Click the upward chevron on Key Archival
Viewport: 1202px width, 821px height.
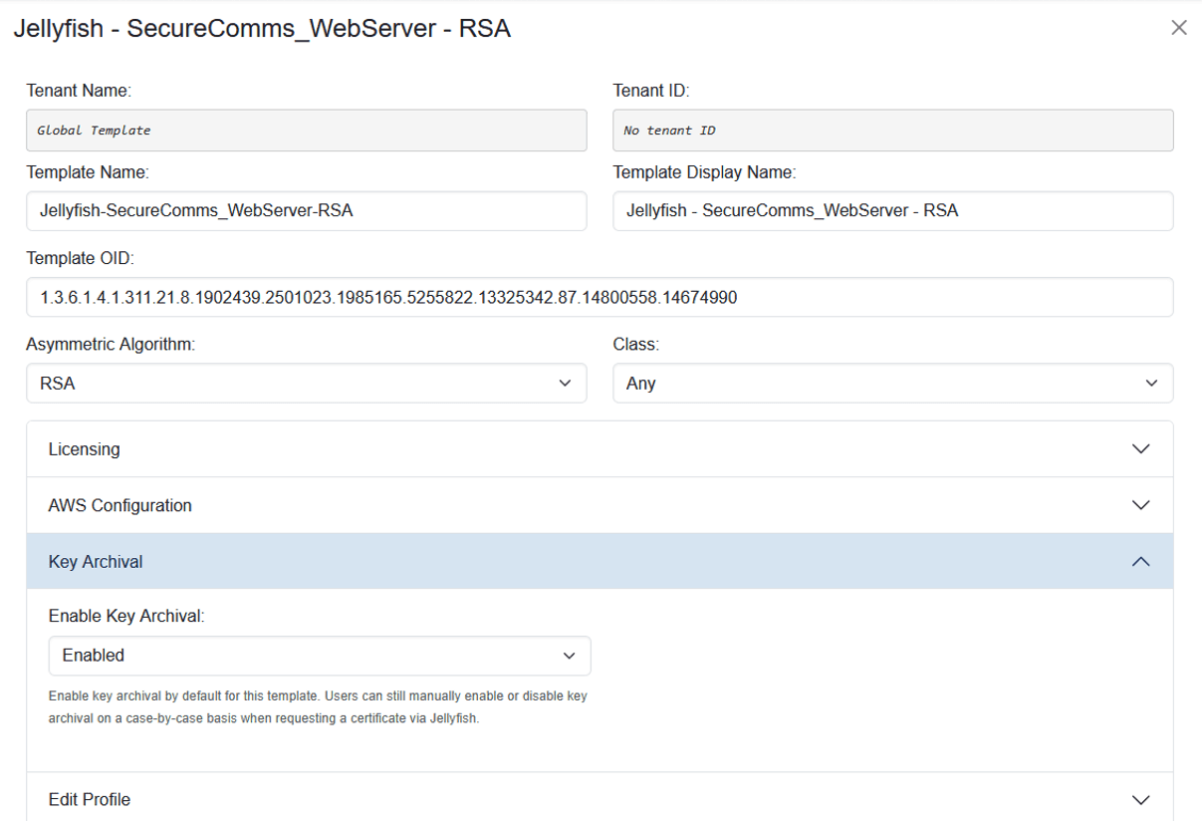click(1140, 561)
